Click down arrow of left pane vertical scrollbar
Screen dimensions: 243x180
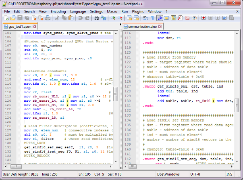tap(116, 161)
